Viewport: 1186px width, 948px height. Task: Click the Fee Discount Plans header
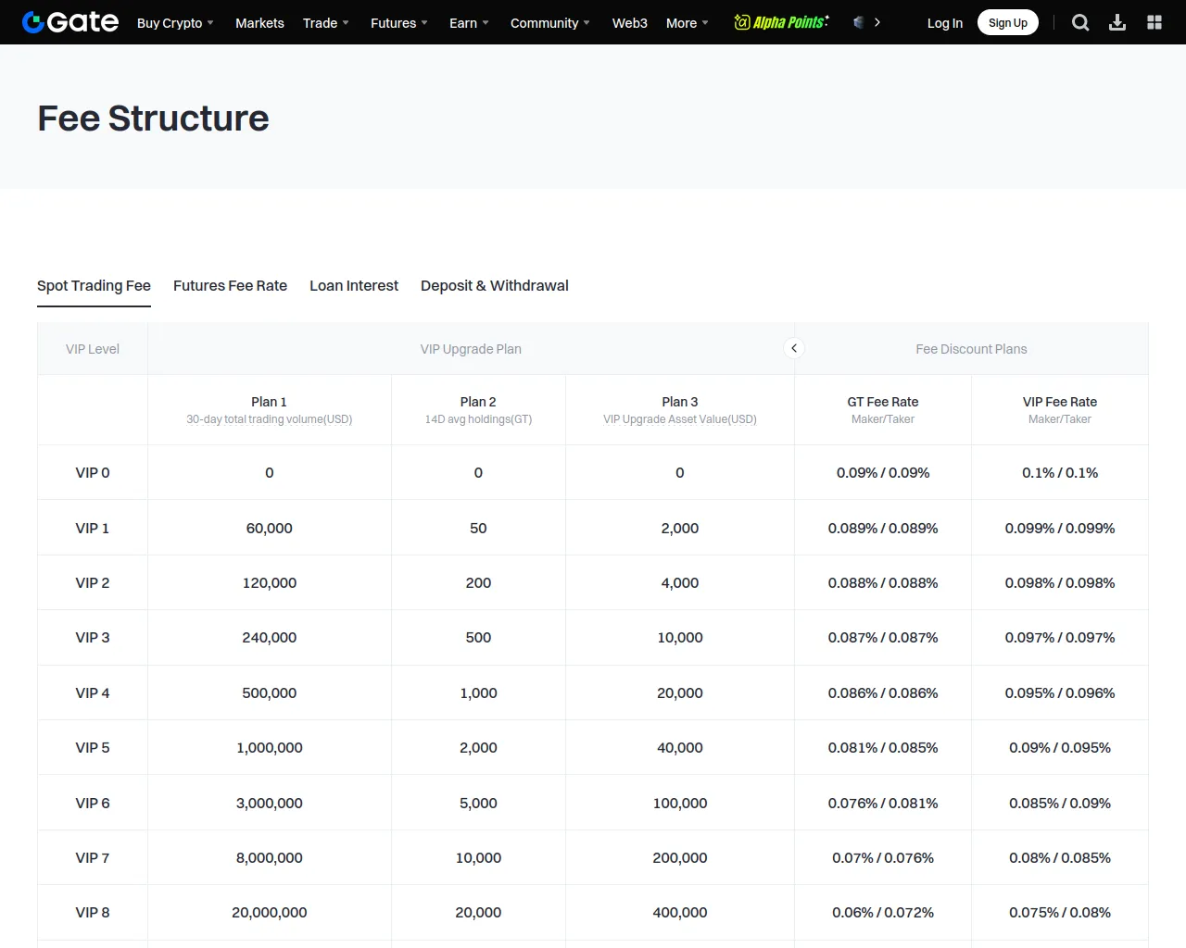(x=971, y=349)
